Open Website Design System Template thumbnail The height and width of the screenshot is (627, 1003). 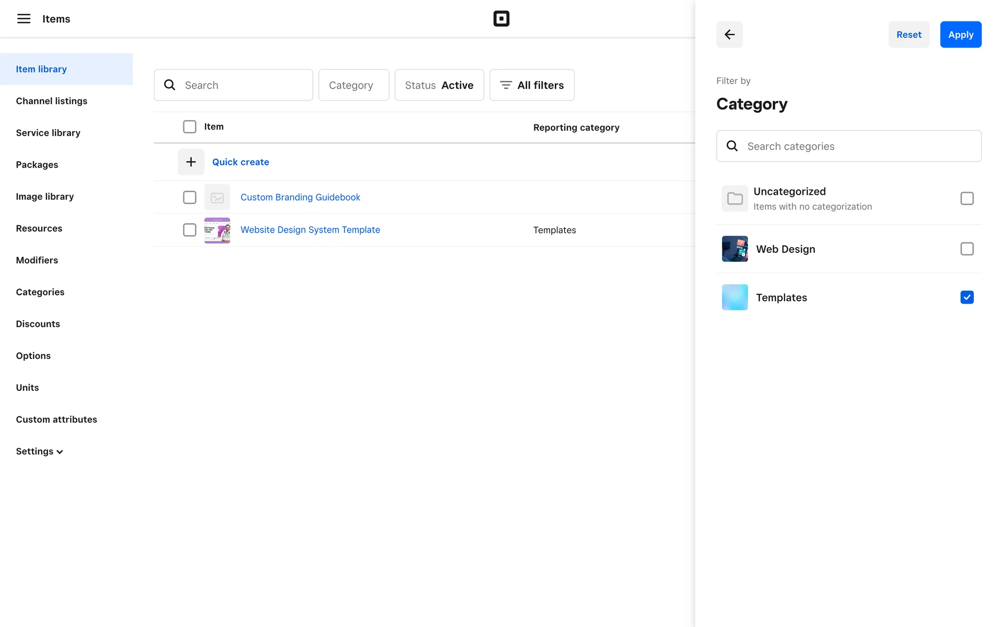217,230
